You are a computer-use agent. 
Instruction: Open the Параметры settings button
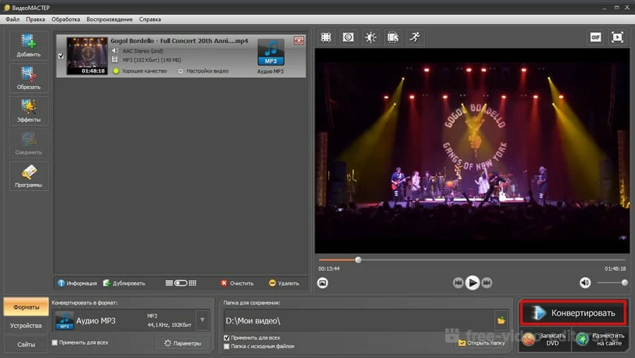183,343
